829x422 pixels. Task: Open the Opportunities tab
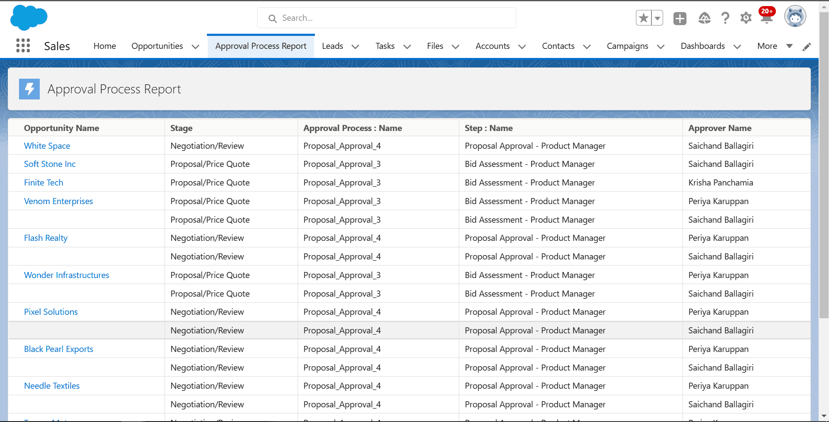coord(157,46)
